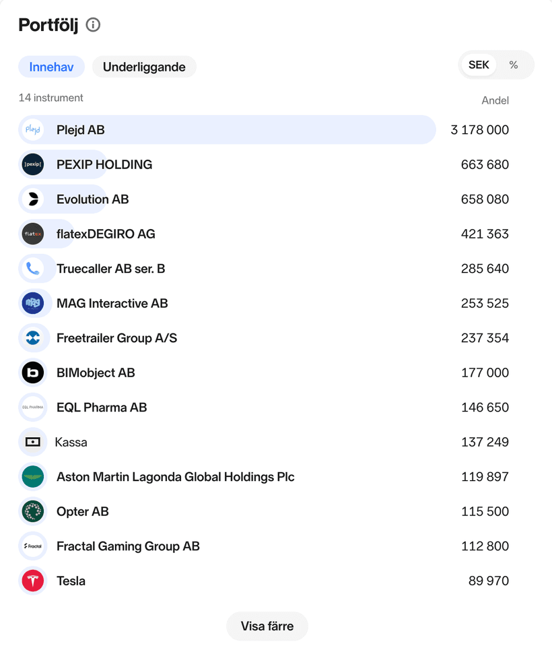Click the PEXIP HOLDING logo icon
This screenshot has height=650, width=552.
32,164
